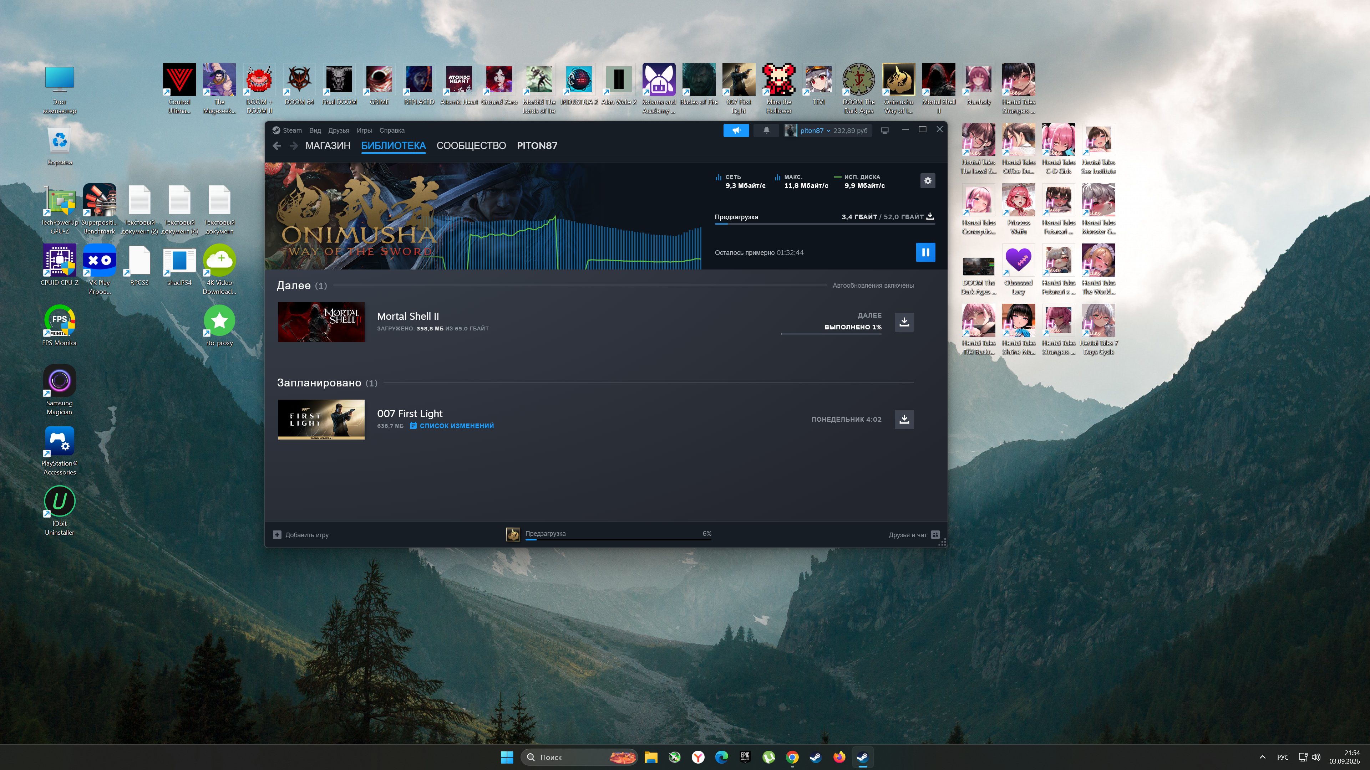The image size is (1370, 770).
Task: Open Google Chrome from the taskbar
Action: (x=792, y=757)
